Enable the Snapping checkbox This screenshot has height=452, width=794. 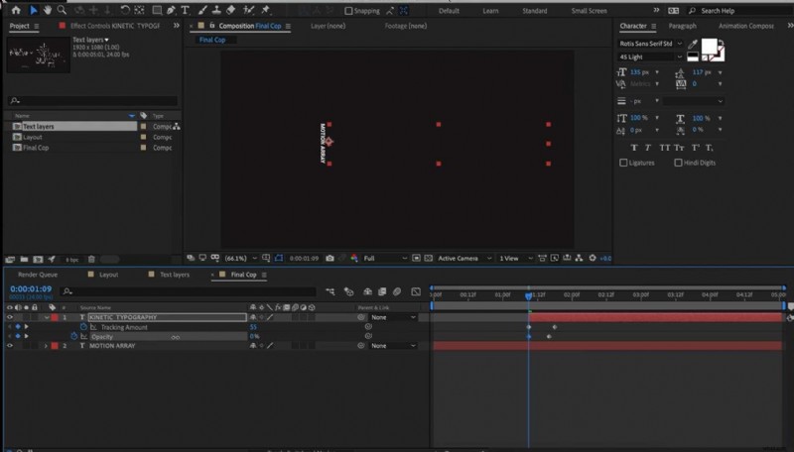(x=348, y=11)
